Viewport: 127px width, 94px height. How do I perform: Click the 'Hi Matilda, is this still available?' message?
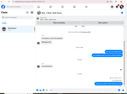pyautogui.click(x=52, y=38)
